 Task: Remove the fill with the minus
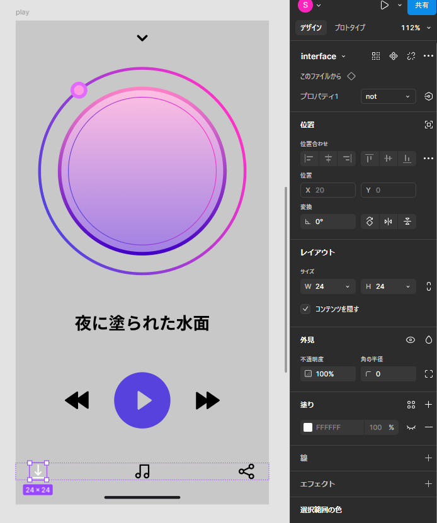pos(429,427)
